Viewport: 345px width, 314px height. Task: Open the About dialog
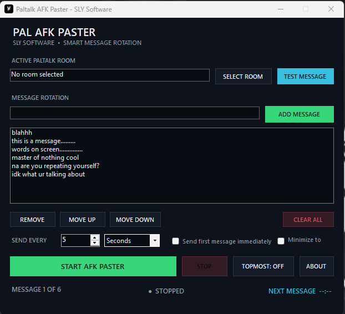coord(317,266)
